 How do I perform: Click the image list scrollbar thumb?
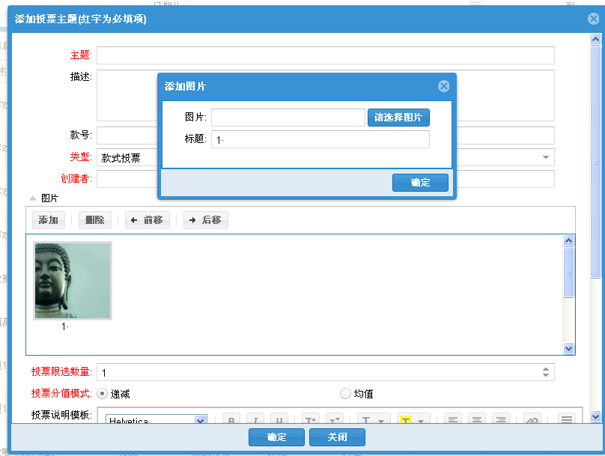pos(568,273)
